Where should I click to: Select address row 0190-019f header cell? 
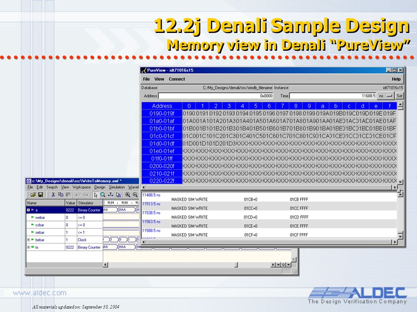162,114
